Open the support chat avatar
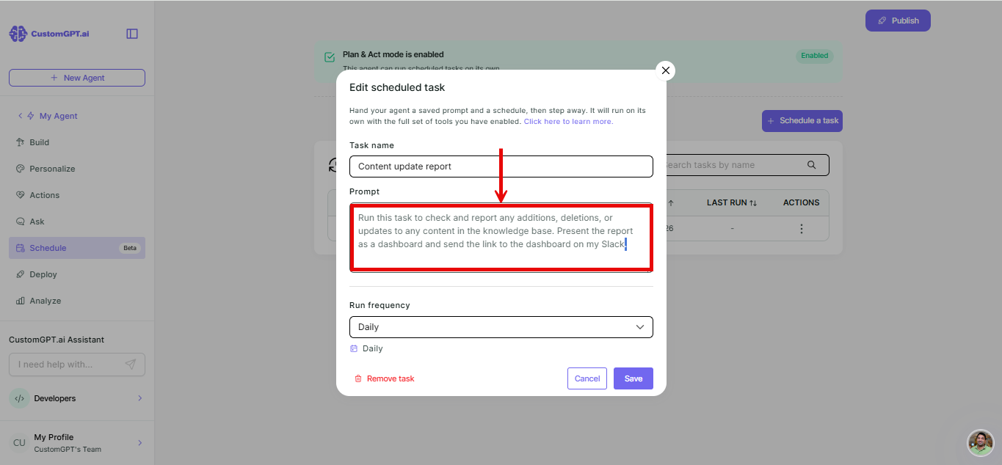Image resolution: width=1002 pixels, height=465 pixels. (x=980, y=442)
